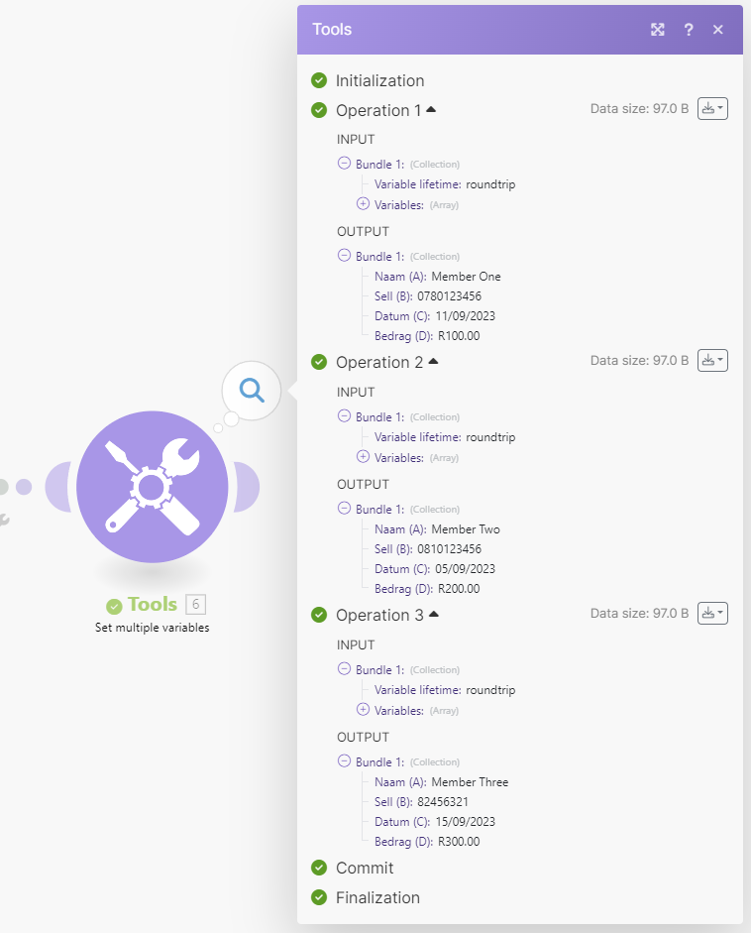Viewport: 751px width, 933px height.
Task: Open Operation 2 download dropdown
Action: [712, 361]
